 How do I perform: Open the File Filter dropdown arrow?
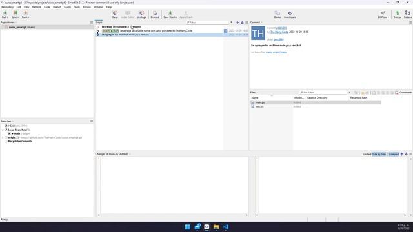coord(350,93)
